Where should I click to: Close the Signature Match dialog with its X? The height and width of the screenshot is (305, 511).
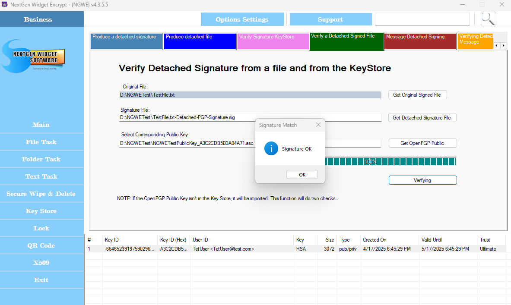(x=318, y=125)
